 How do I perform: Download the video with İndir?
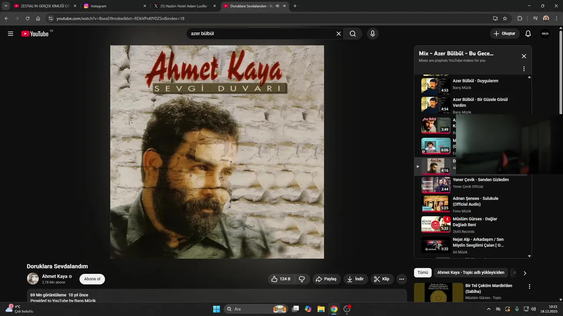(355, 279)
